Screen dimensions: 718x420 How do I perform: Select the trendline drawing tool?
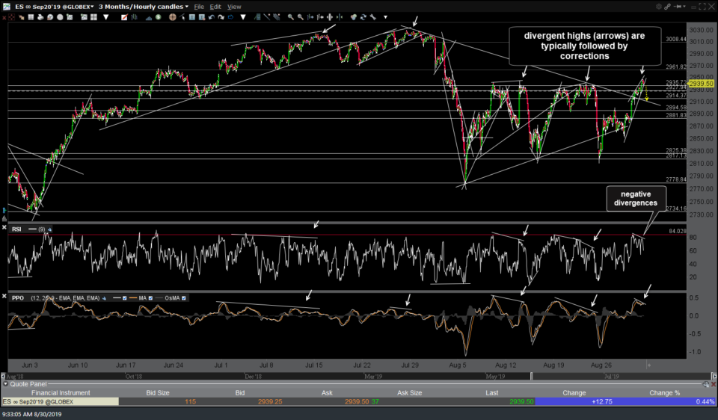coord(267,17)
